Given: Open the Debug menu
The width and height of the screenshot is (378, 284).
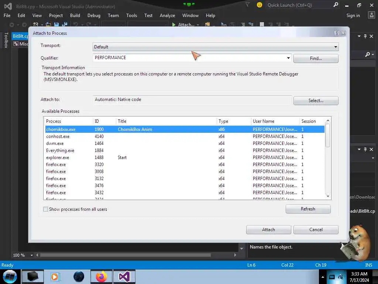Looking at the screenshot, I should click(94, 16).
